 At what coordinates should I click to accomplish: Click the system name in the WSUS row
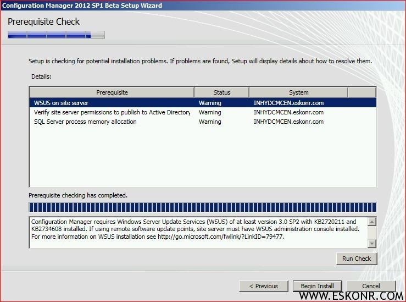[288, 103]
